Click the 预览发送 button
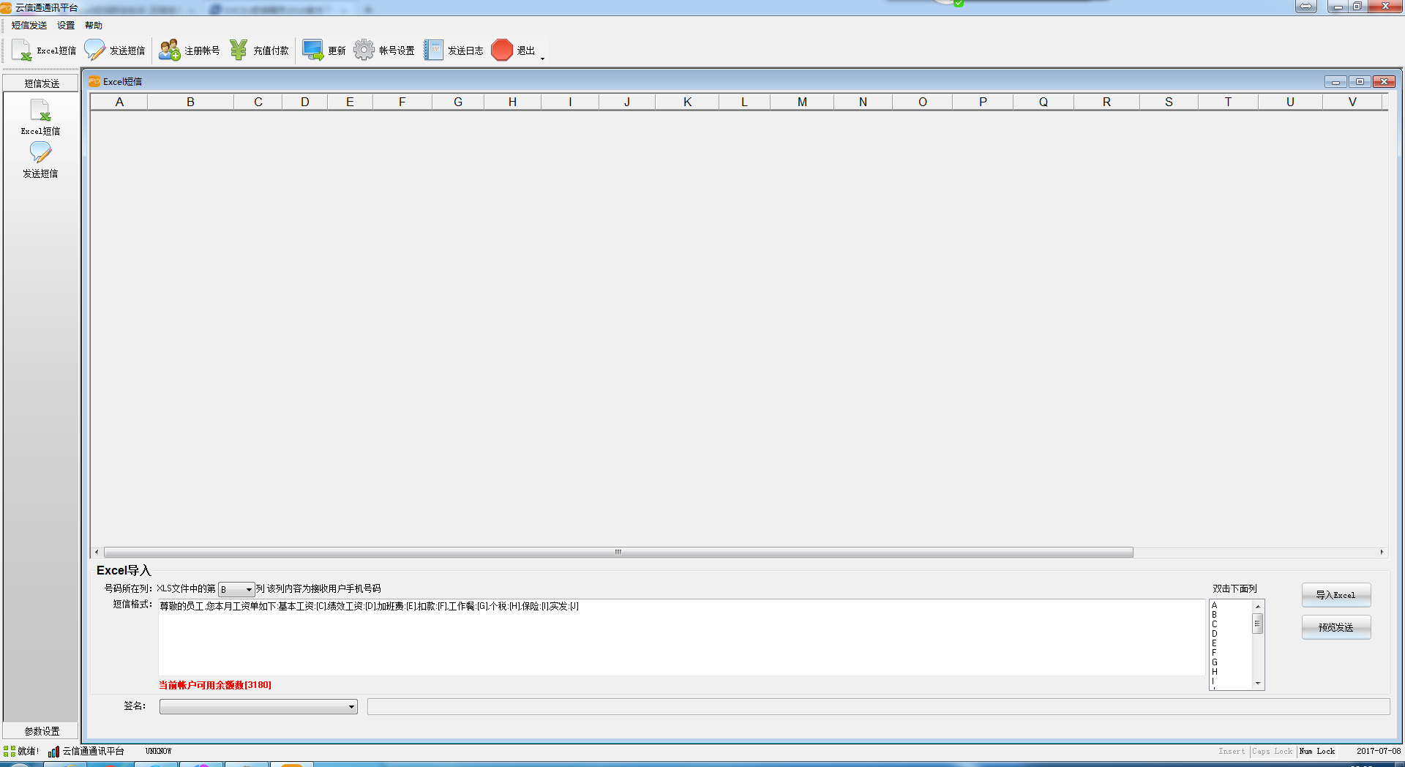Screen dimensions: 1405x767 pyautogui.click(x=1335, y=627)
